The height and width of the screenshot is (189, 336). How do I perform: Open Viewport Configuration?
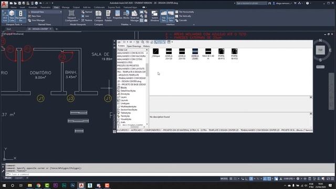[71, 16]
